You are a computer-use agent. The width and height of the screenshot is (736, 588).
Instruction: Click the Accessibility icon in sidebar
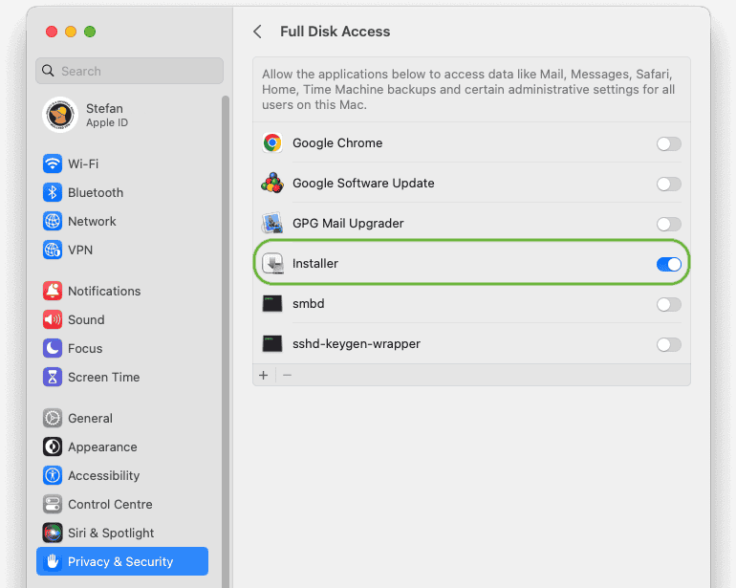(x=53, y=475)
